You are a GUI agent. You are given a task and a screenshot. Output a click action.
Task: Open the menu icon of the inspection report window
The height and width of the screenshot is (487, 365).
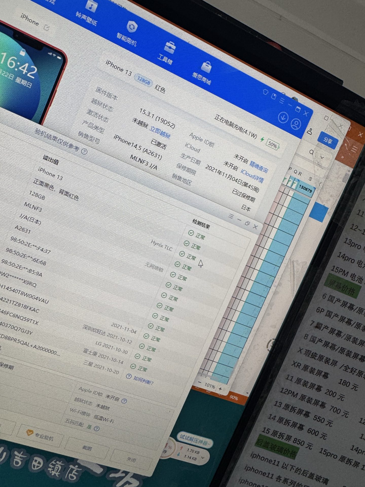pyautogui.click(x=231, y=216)
